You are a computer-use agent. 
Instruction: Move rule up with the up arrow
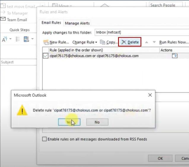pos(147,42)
